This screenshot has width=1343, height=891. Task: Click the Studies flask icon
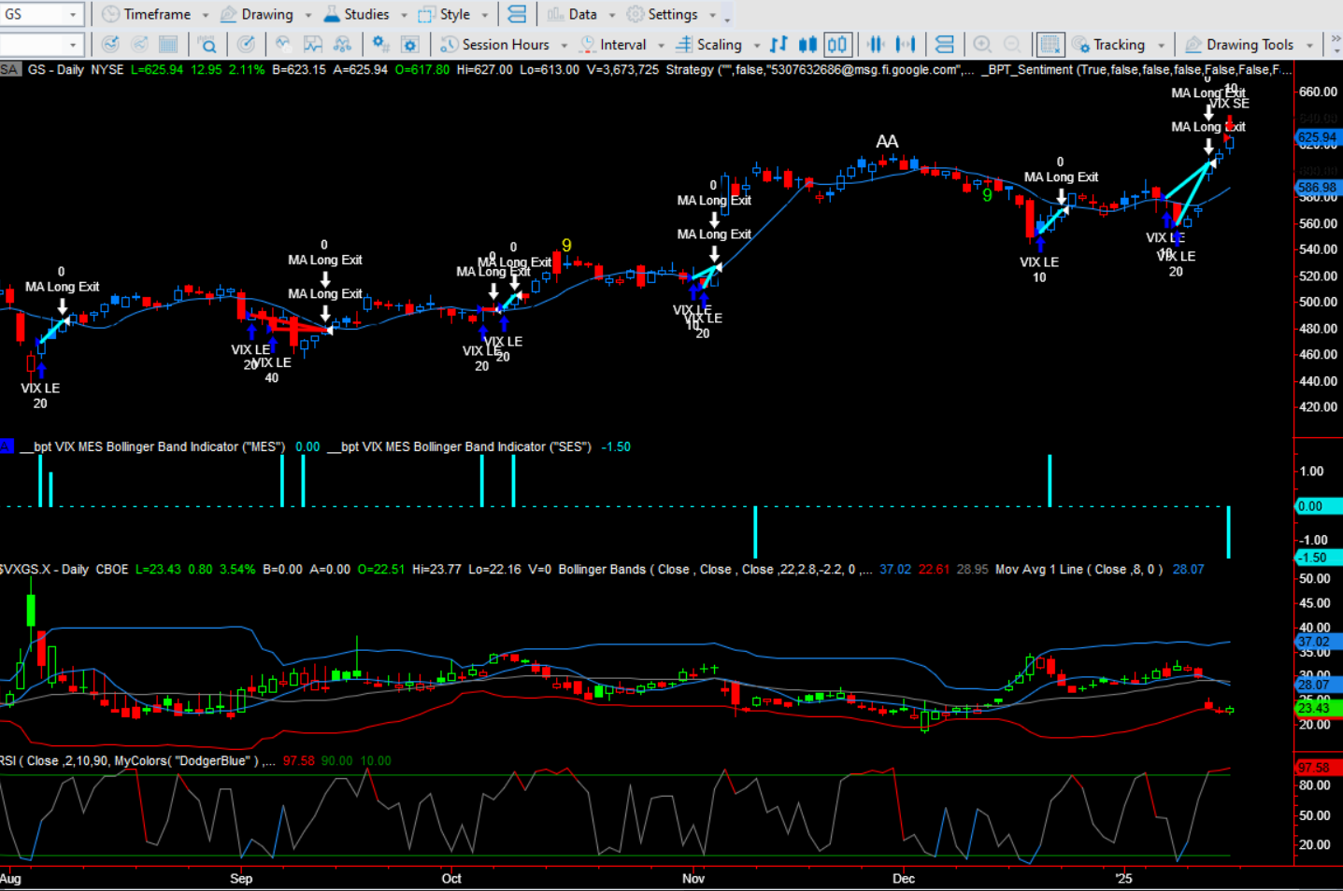tap(332, 14)
